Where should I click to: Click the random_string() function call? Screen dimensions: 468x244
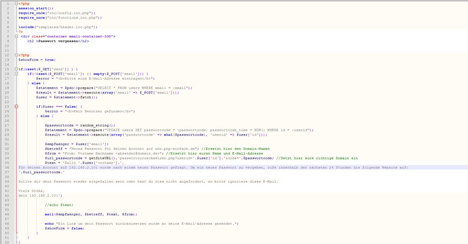coord(97,125)
